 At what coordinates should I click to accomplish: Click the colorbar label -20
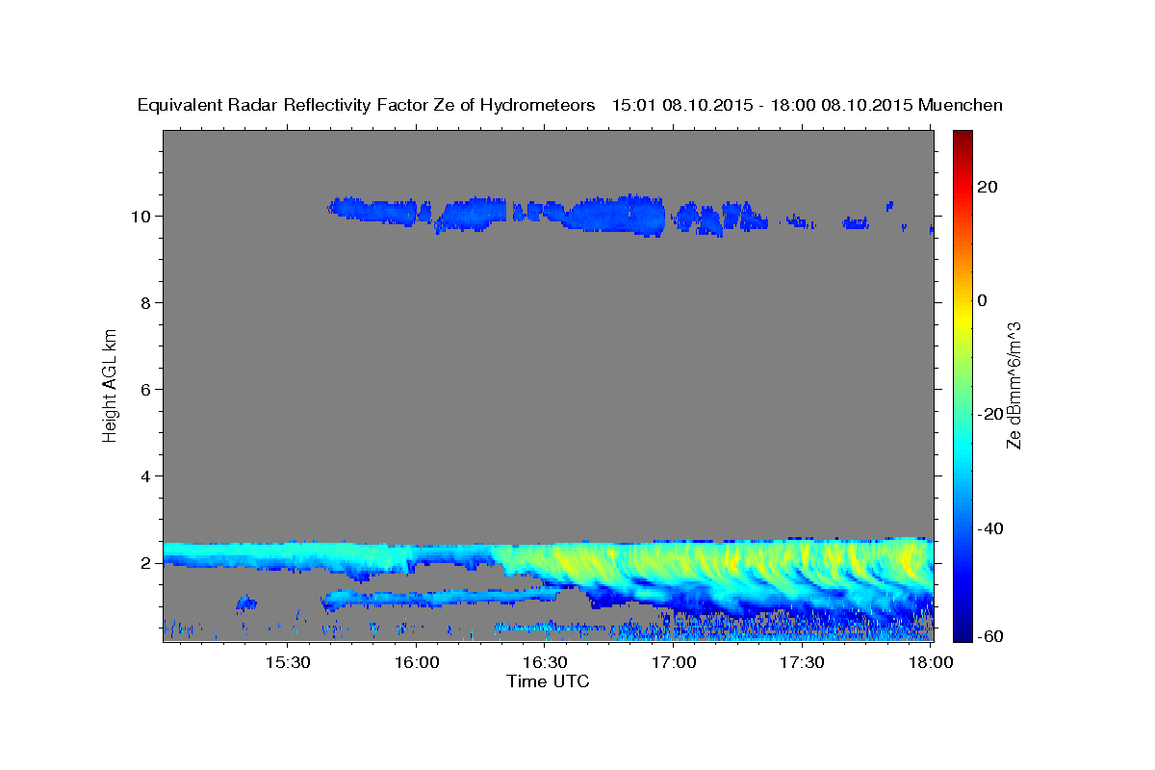pyautogui.click(x=991, y=414)
